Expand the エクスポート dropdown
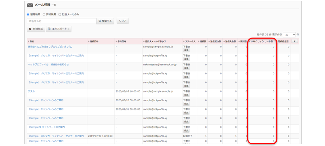This screenshot has height=146, width=325. tap(59, 29)
